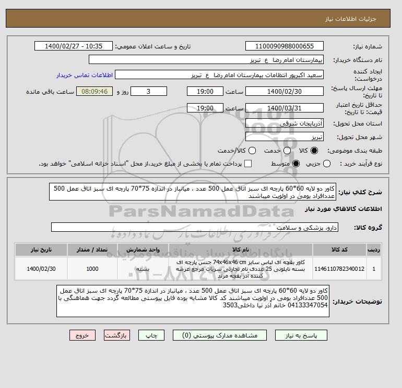Click the جزئیات اطلاعات نیاز page title
Viewport: 402px width, 388px height.
tap(350, 19)
